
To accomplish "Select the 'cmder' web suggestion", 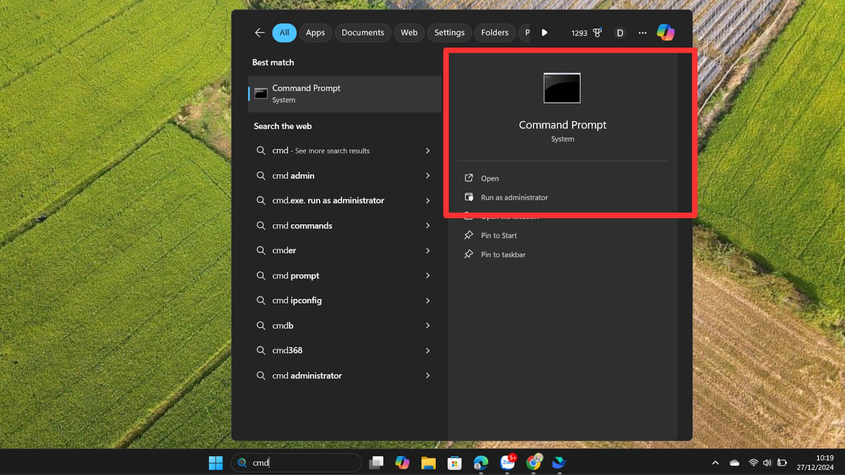I will (x=344, y=251).
